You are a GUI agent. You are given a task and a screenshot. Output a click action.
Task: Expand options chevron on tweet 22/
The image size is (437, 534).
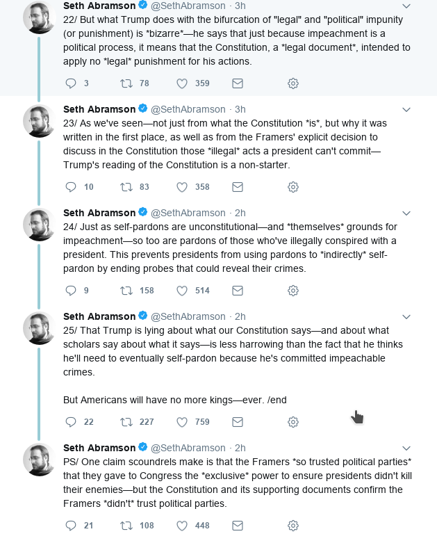(x=407, y=6)
